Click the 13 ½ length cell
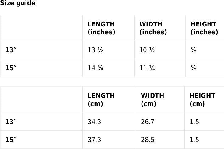The image size is (224, 149). (x=95, y=50)
